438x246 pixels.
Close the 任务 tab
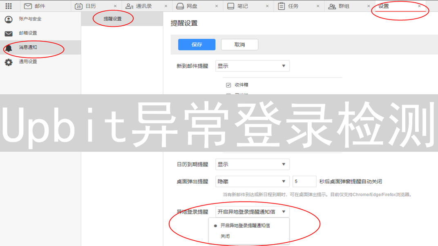coord(318,6)
